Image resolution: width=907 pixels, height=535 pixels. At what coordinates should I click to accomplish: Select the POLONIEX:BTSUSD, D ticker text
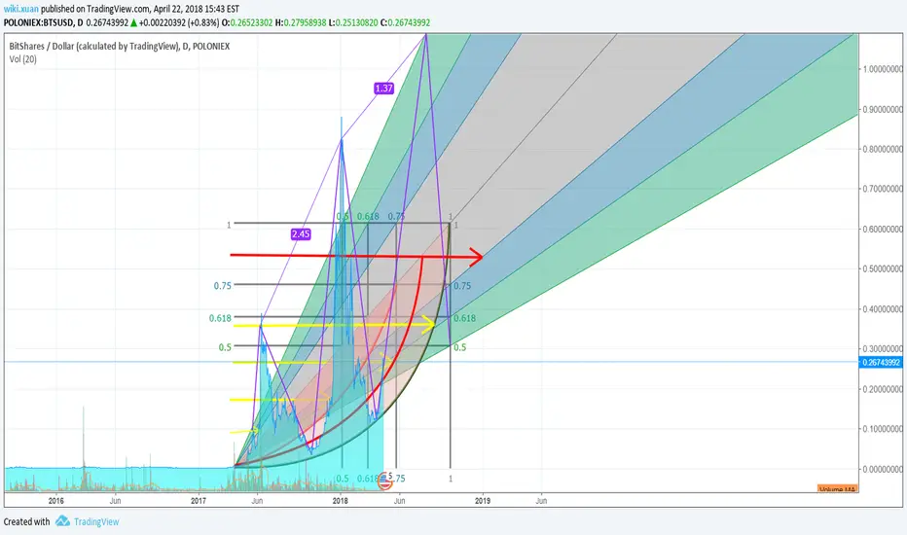(x=44, y=22)
